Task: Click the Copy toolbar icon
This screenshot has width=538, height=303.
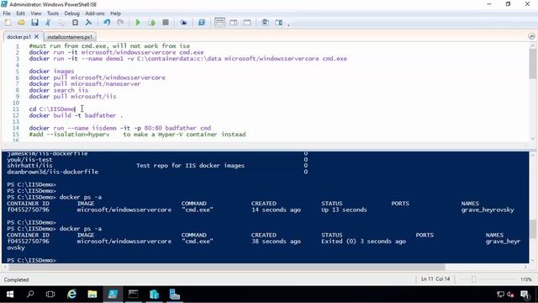Action: [61, 23]
